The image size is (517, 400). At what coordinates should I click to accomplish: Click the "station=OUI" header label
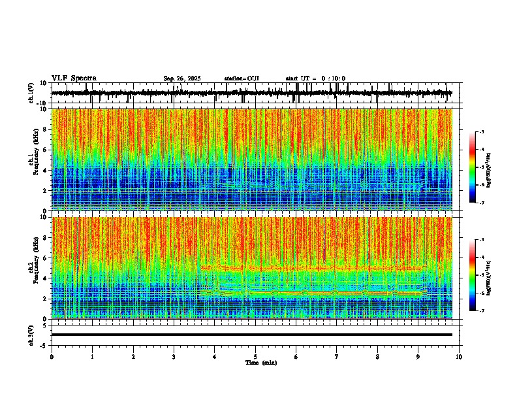[x=242, y=78]
